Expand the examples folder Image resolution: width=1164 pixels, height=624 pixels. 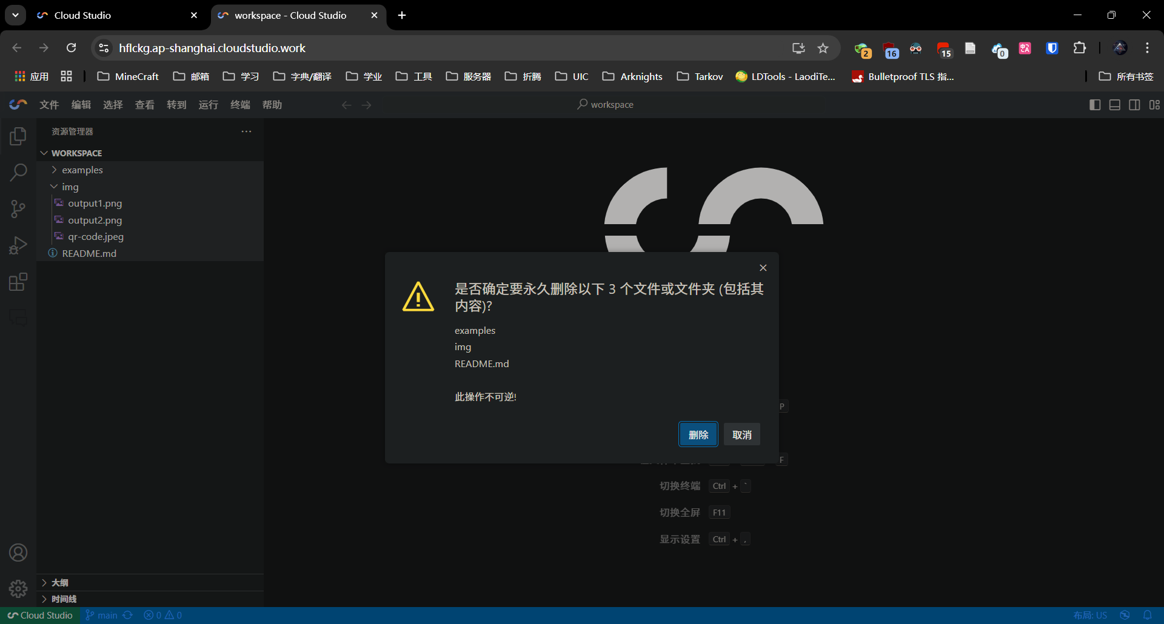pos(150,170)
